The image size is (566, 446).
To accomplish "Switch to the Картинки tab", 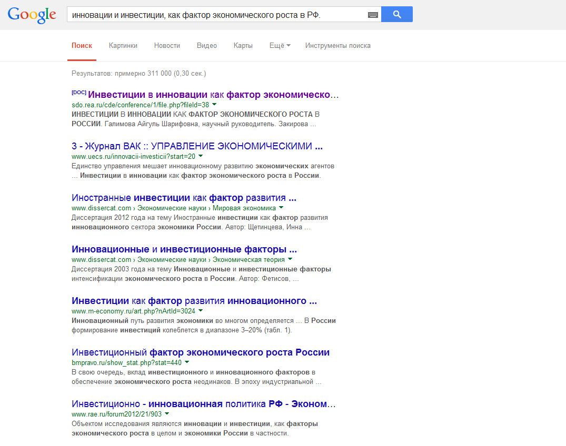I will [123, 45].
